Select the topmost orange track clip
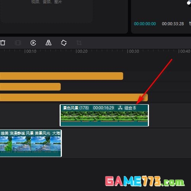 (x=62, y=76)
